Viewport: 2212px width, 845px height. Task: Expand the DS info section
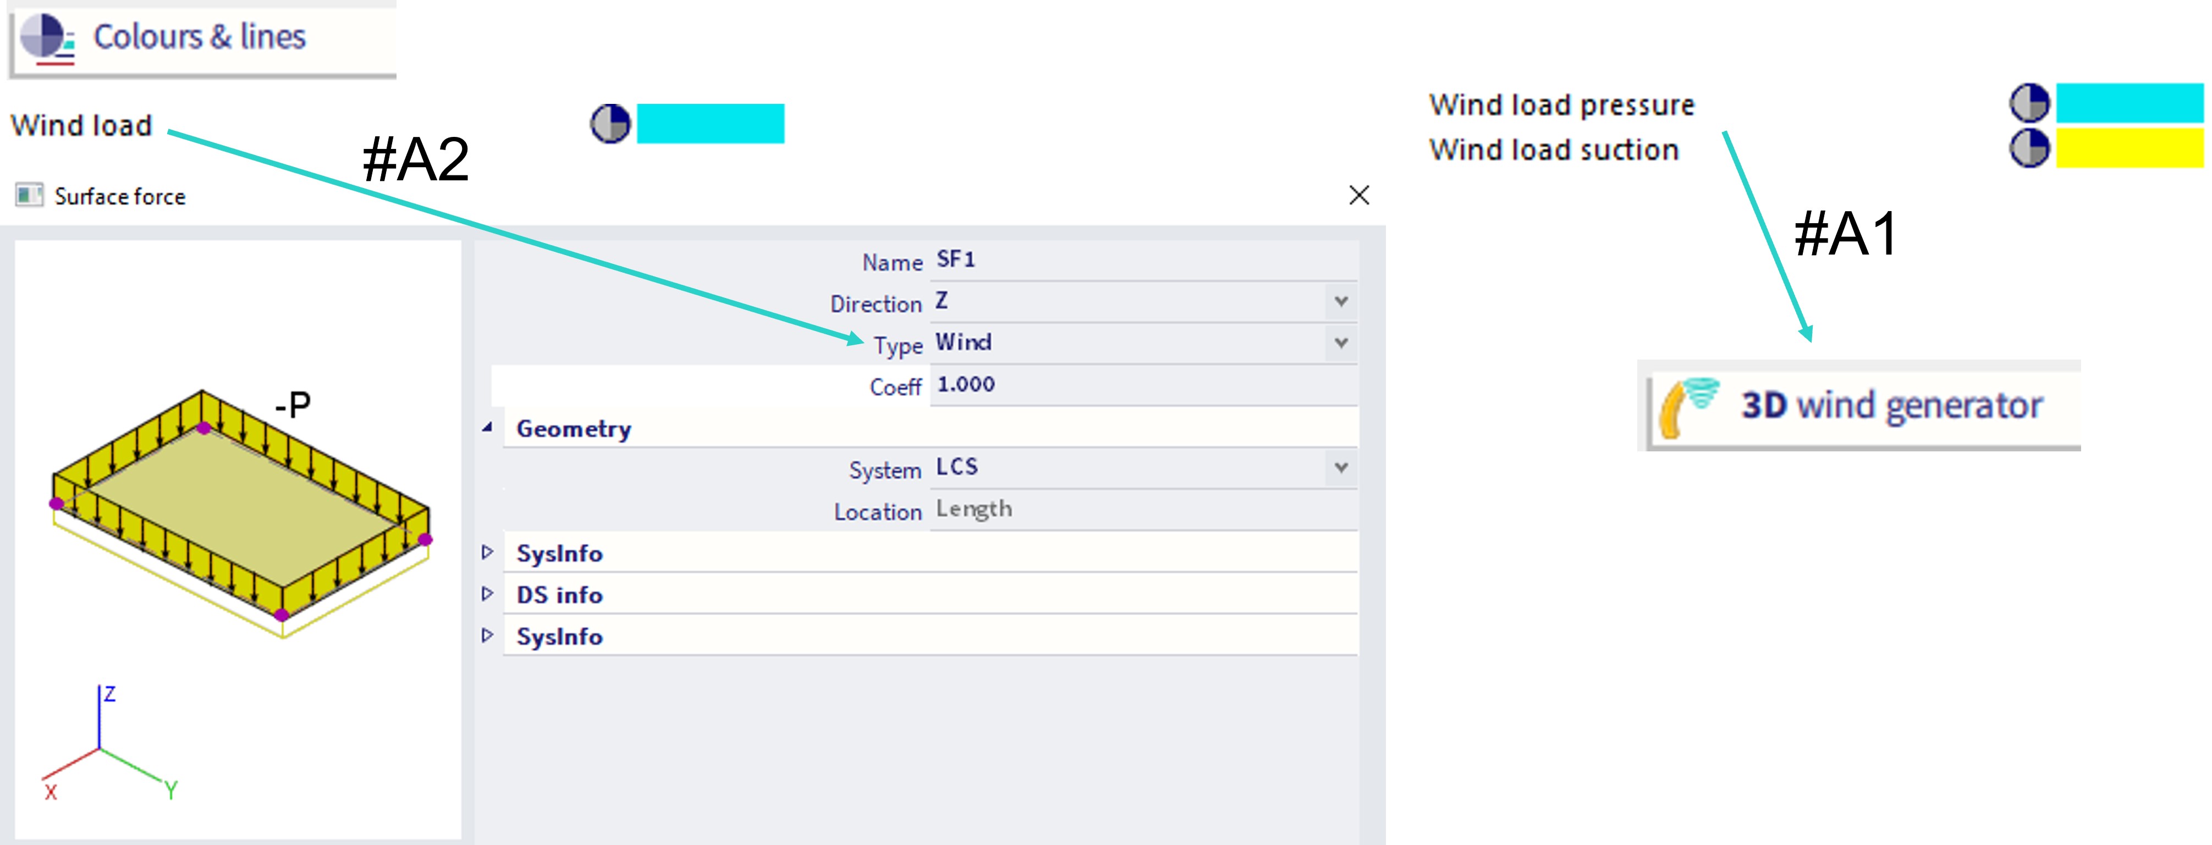pyautogui.click(x=488, y=593)
